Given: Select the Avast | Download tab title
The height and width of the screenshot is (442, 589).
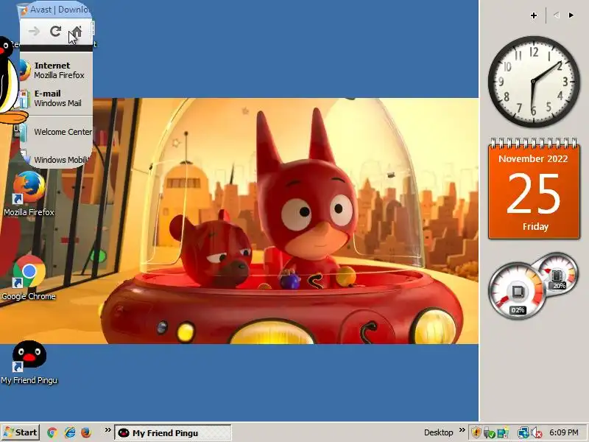Looking at the screenshot, I should [60, 10].
